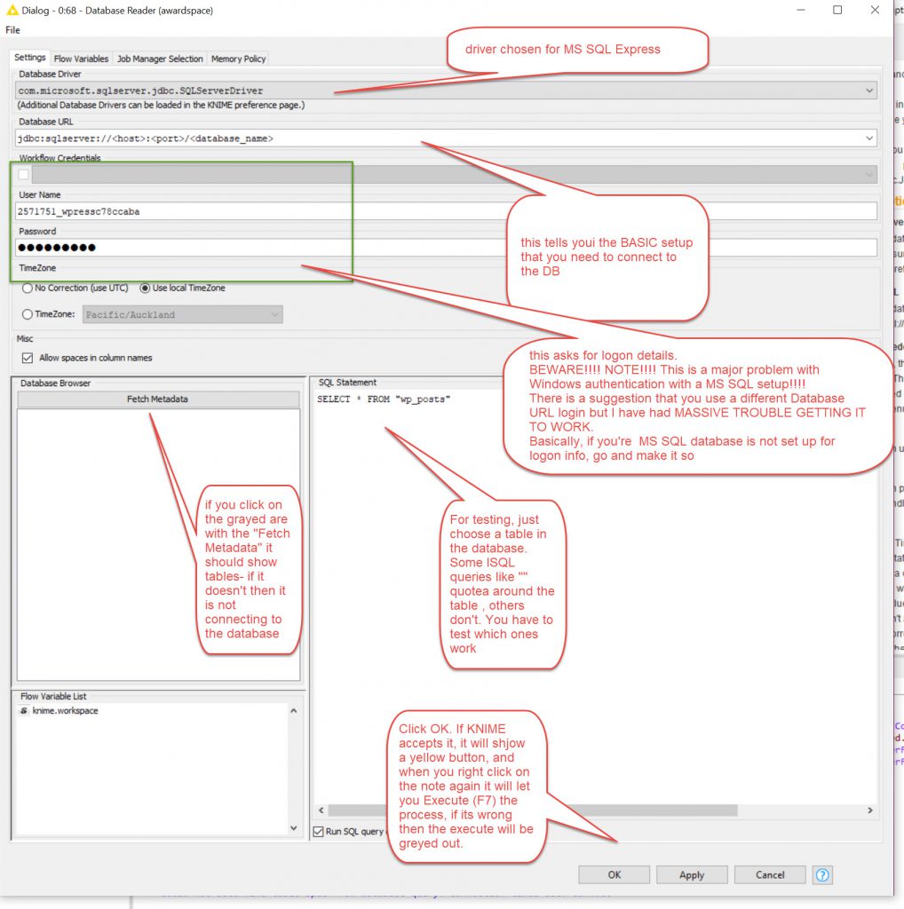Image resolution: width=904 pixels, height=909 pixels.
Task: Click the knime.workspace flow variable entry
Action: (64, 711)
